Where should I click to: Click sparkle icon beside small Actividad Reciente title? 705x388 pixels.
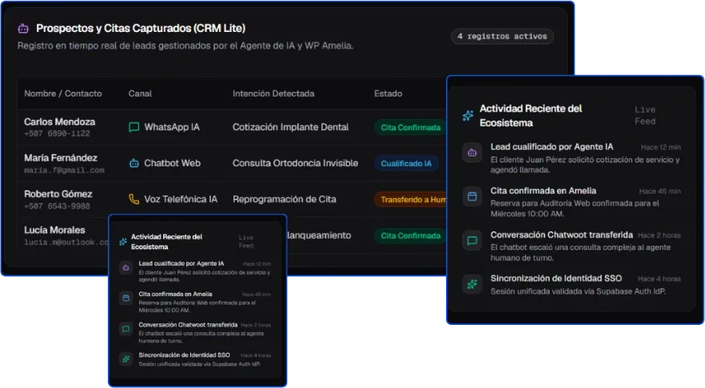[x=123, y=242]
